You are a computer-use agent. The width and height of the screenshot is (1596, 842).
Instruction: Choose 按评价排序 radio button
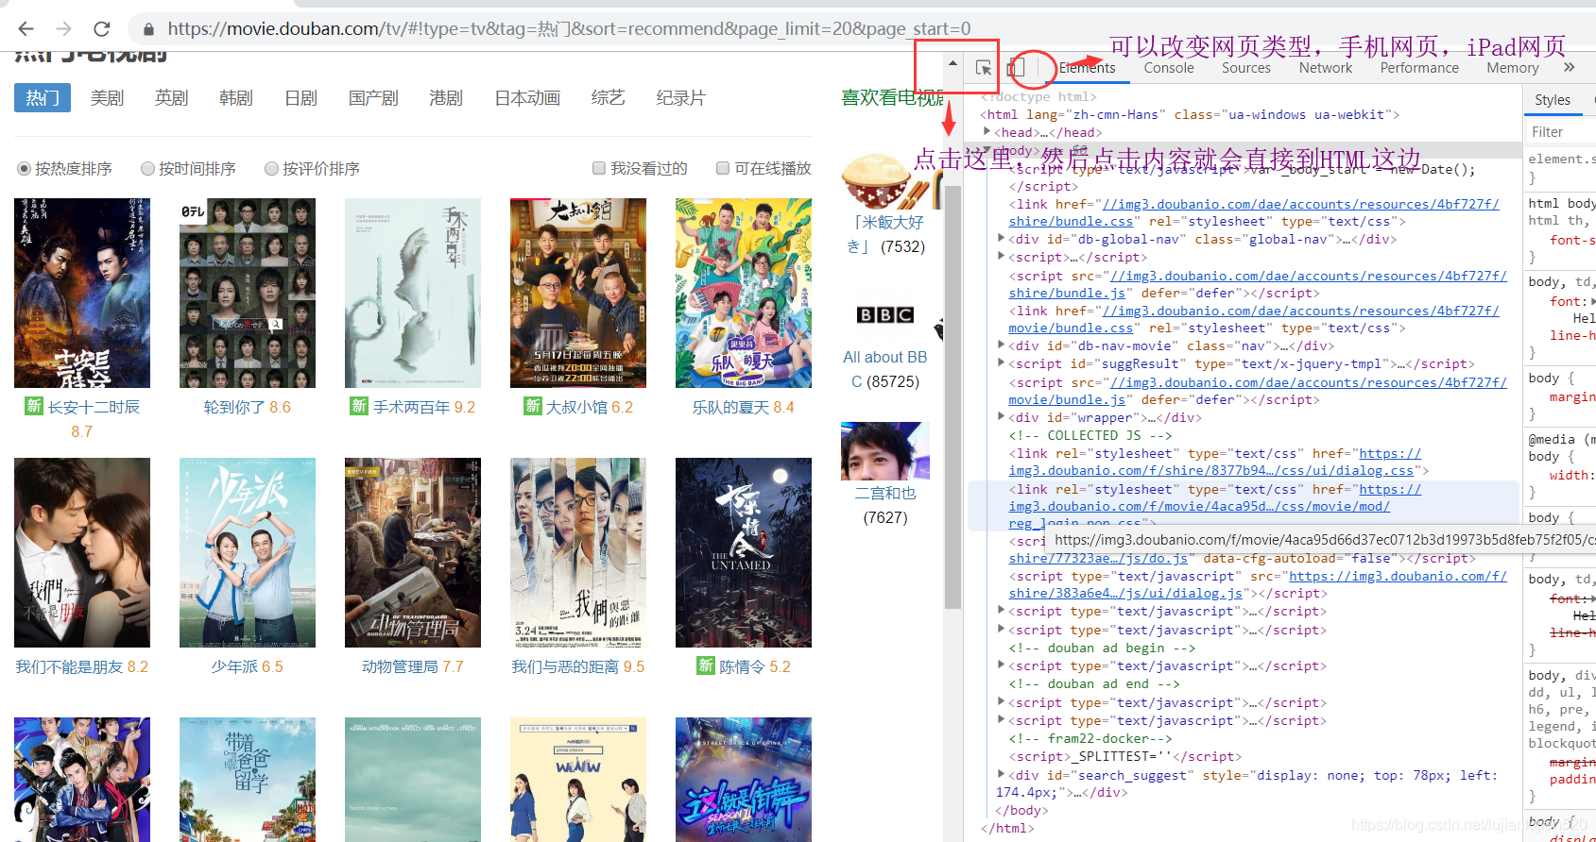271,168
